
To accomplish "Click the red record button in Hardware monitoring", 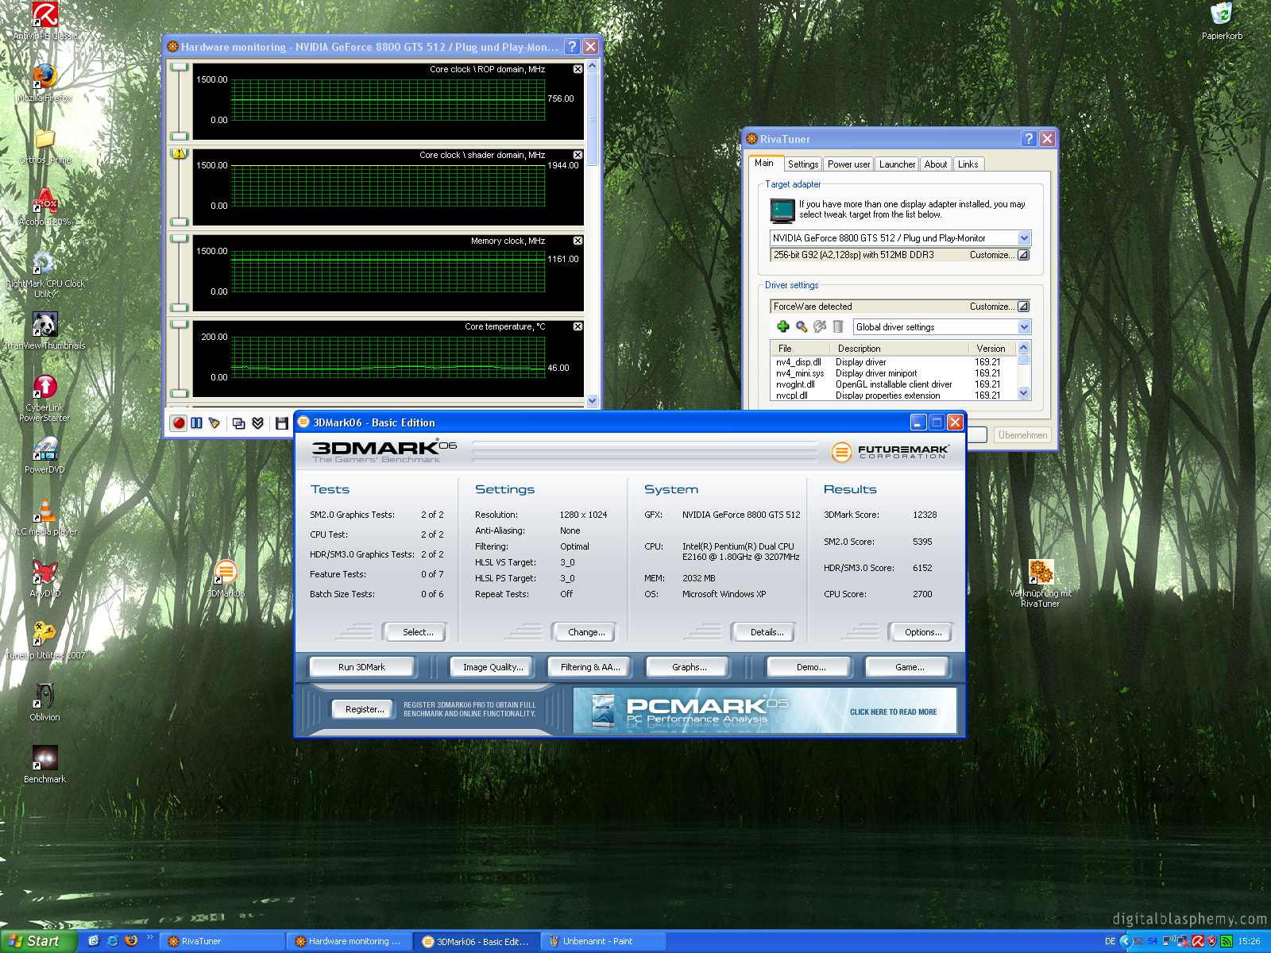I will (179, 423).
